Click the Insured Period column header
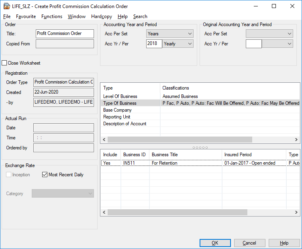 (238, 155)
